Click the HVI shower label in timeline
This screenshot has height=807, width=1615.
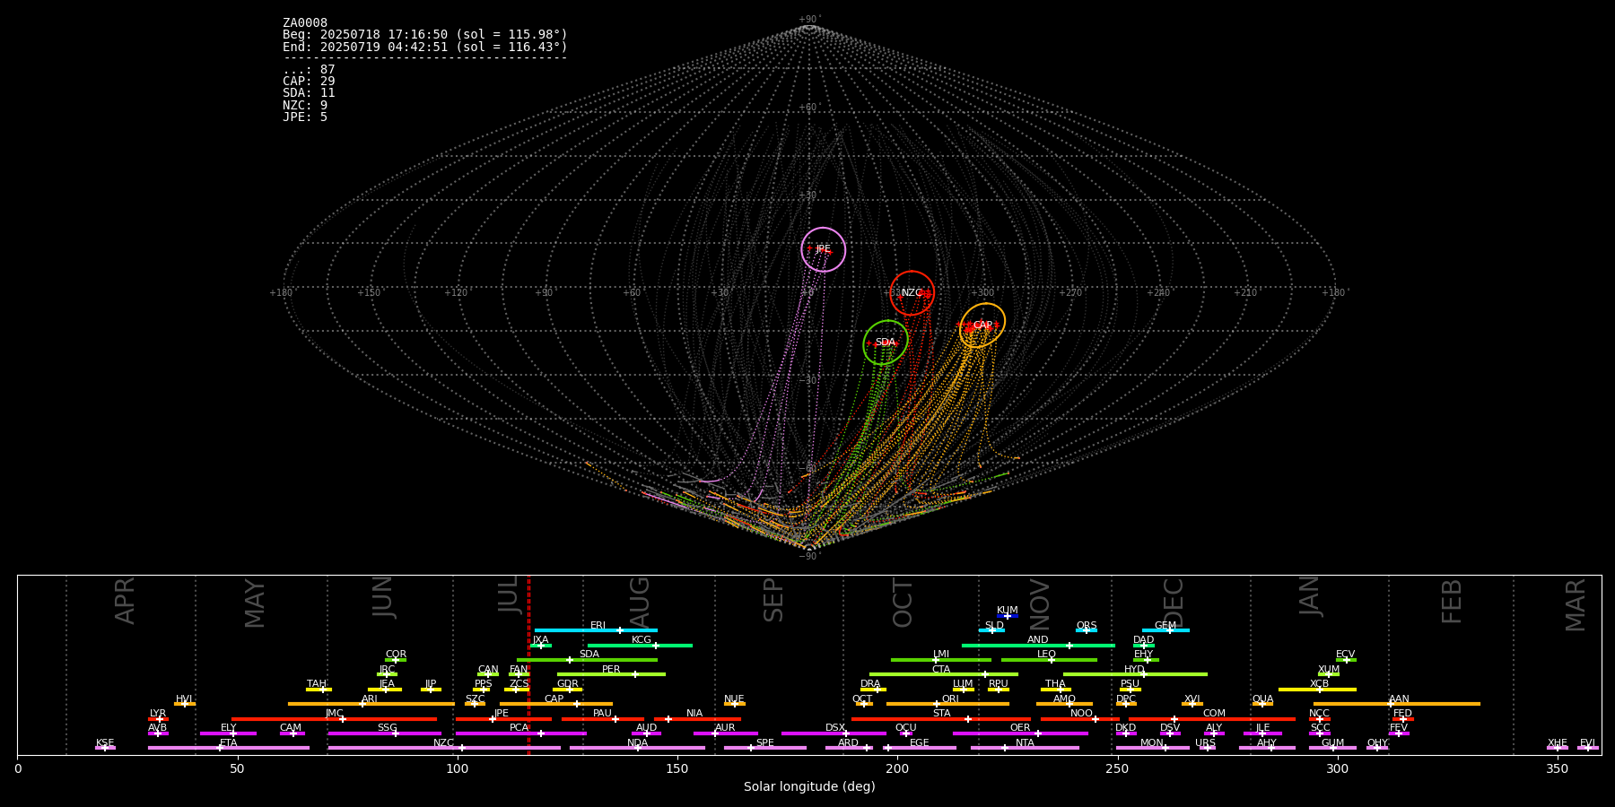click(184, 699)
